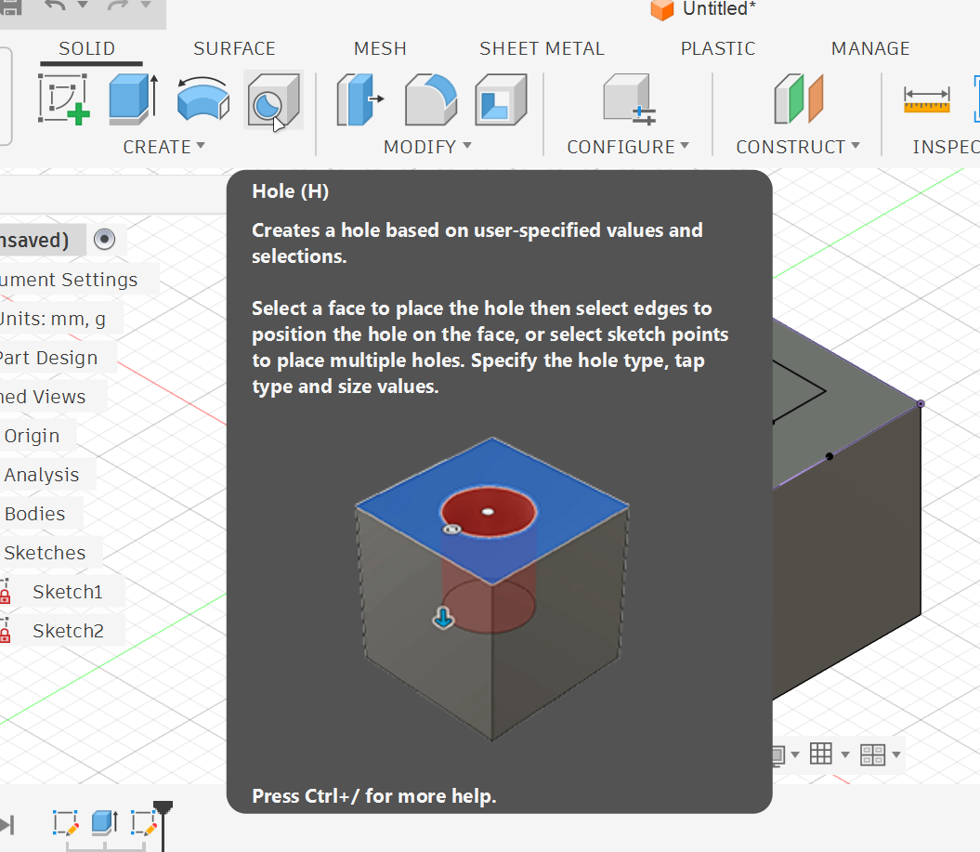
Task: Click the Construct offset plane icon
Action: tap(799, 98)
